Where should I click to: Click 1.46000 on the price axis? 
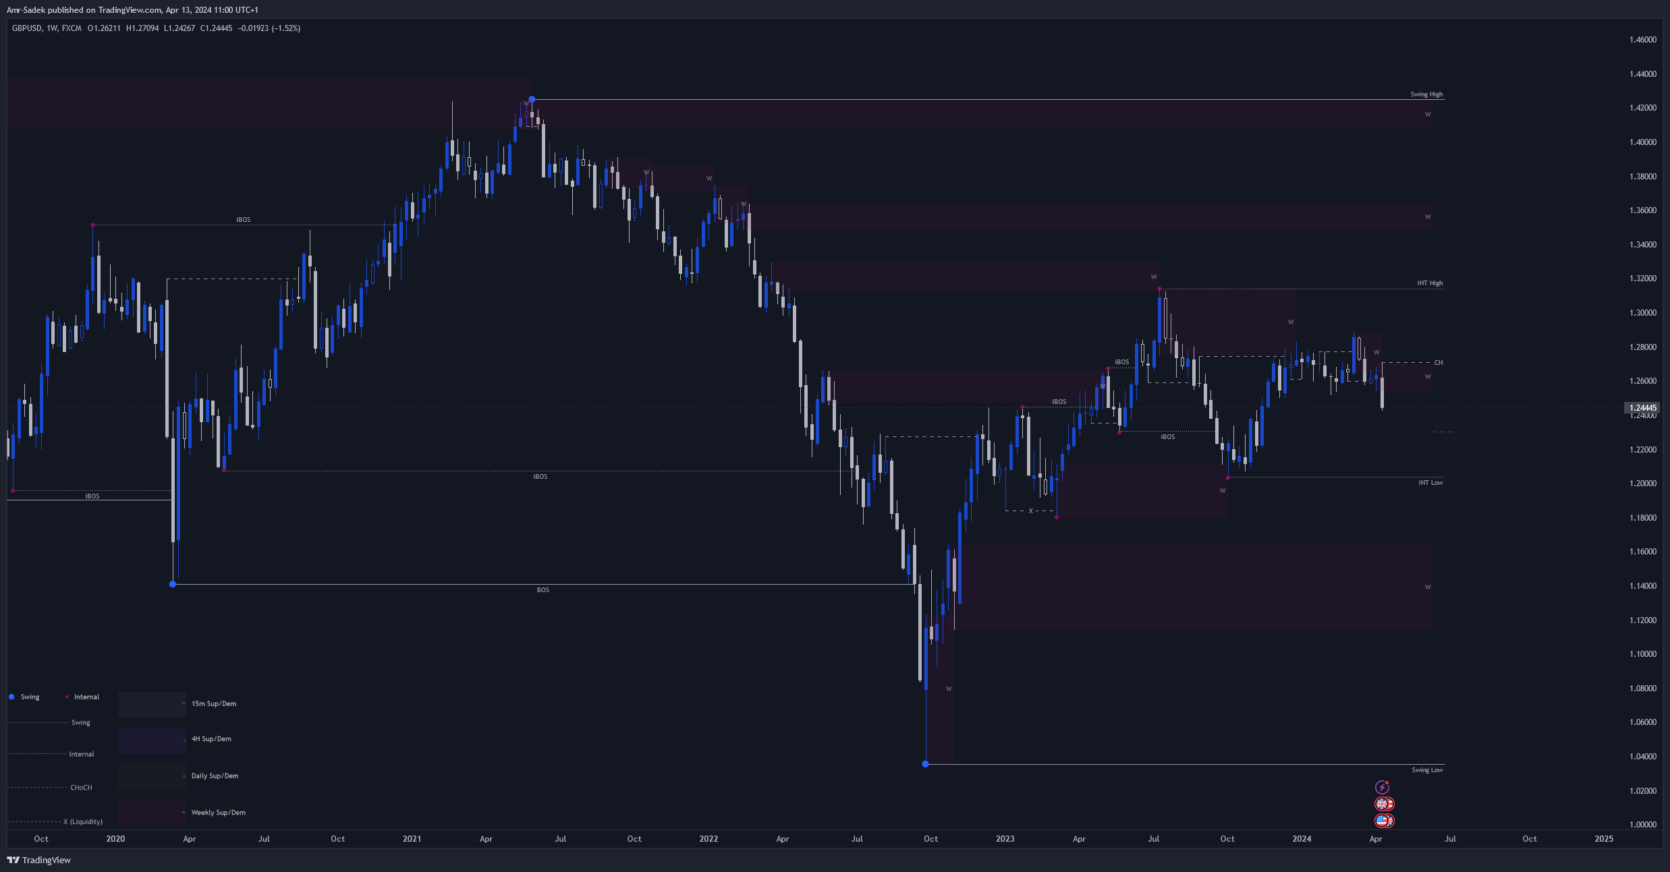point(1643,40)
